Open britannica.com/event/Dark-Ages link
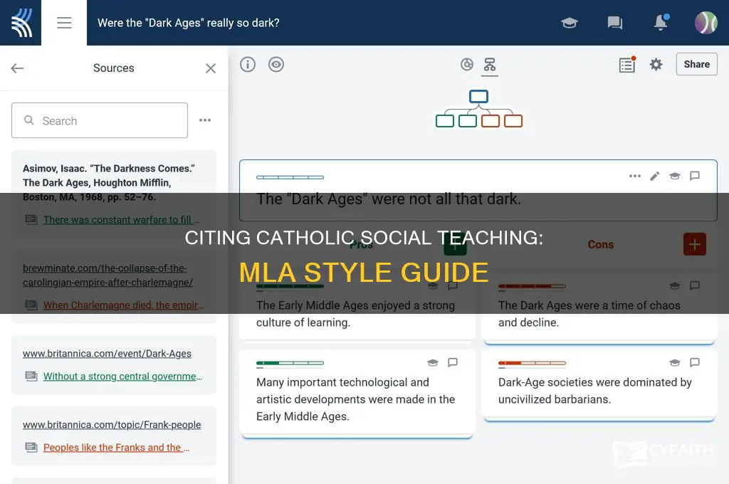The image size is (729, 484). [x=107, y=353]
